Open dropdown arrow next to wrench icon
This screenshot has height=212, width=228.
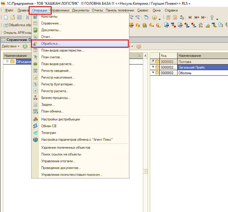click(x=217, y=19)
